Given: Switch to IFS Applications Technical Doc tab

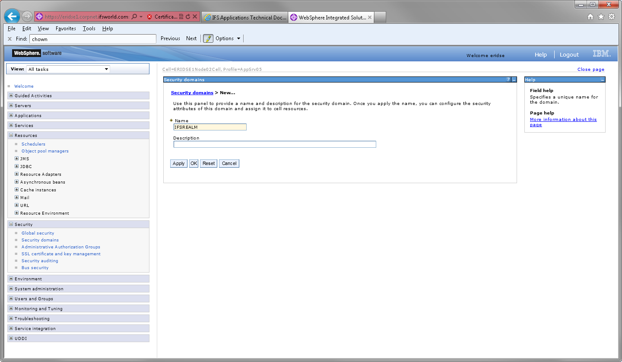Looking at the screenshot, I should tap(244, 17).
